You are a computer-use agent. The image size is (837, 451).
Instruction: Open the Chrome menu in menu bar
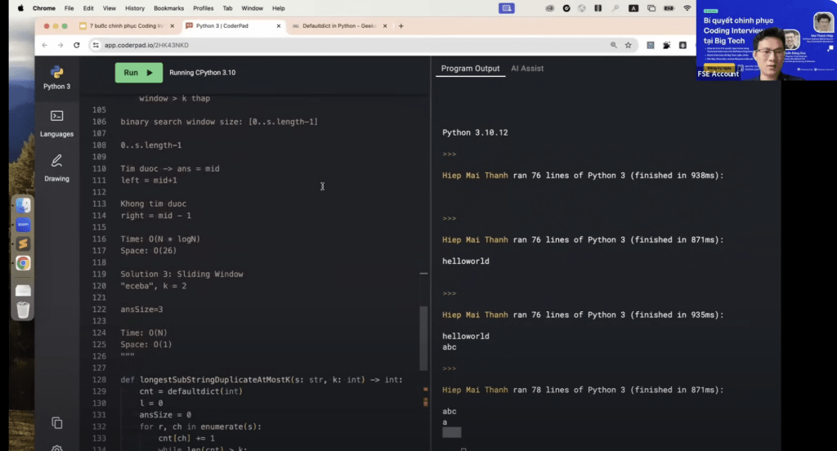point(44,8)
